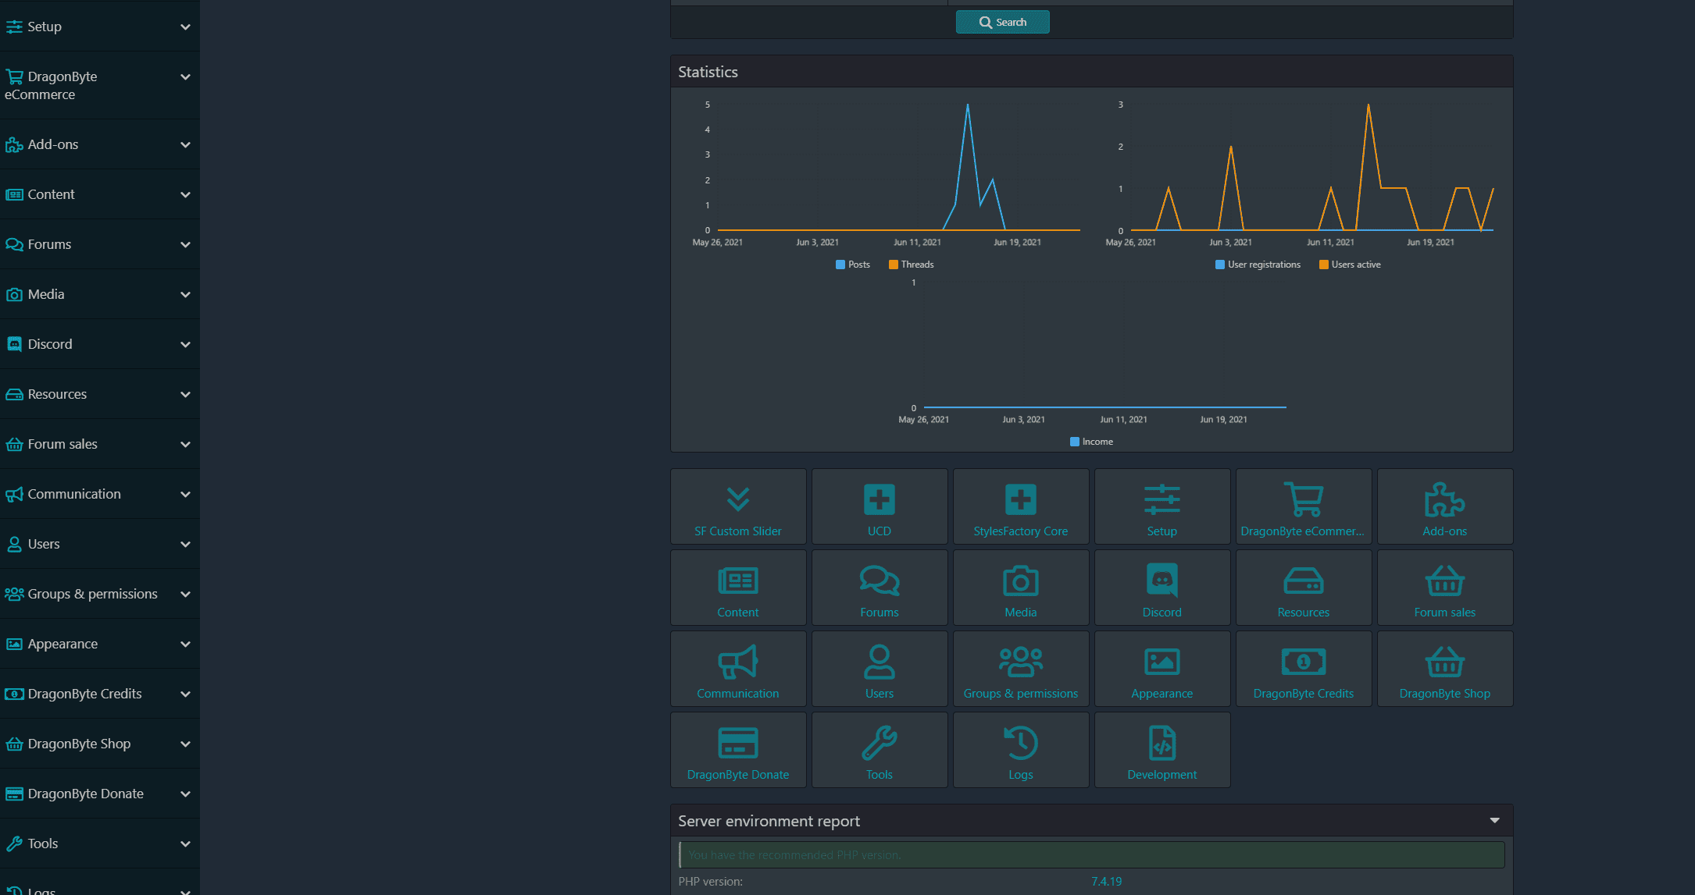
Task: Toggle the Posts legend series
Action: tap(852, 265)
